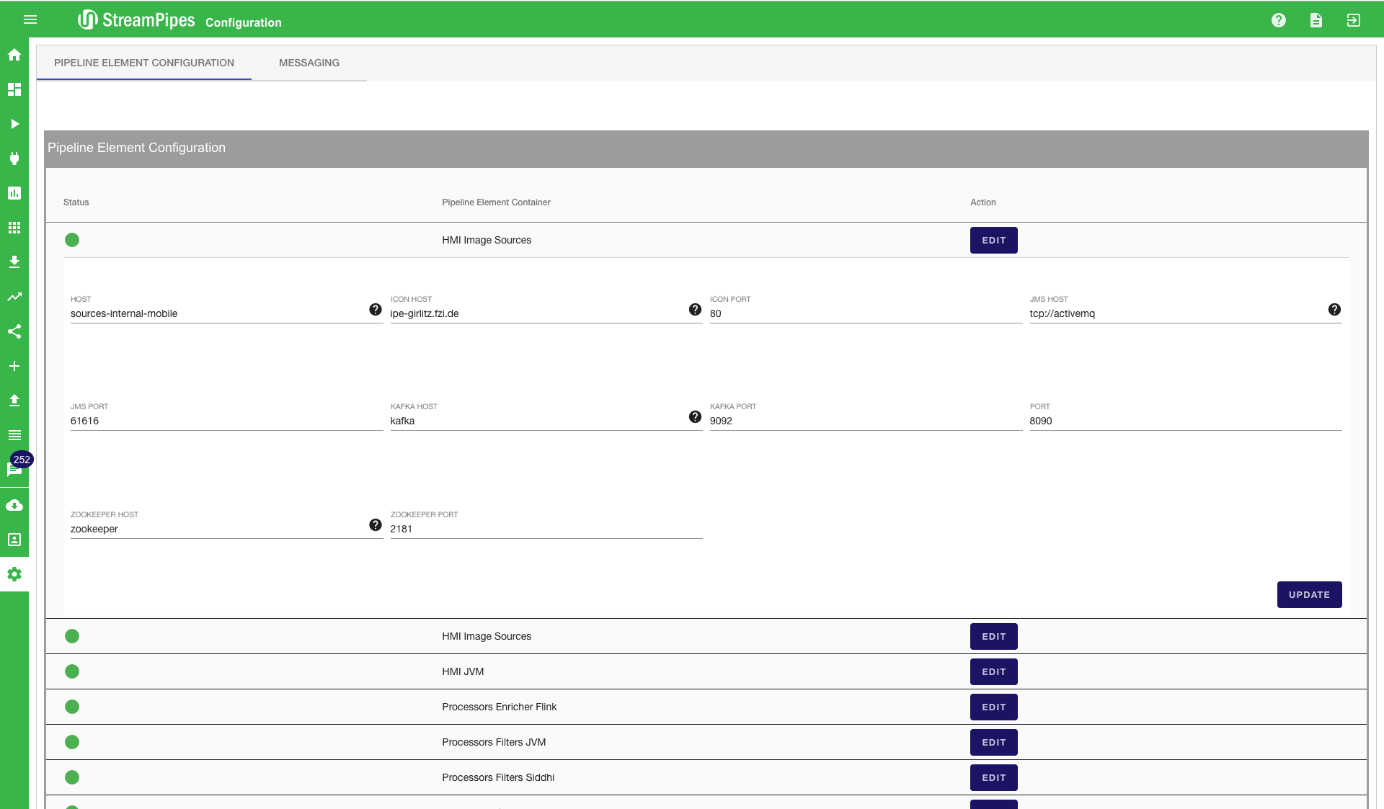Viewport: 1384px width, 809px height.
Task: Expand Processors Filters Siddhi via Edit
Action: [993, 778]
